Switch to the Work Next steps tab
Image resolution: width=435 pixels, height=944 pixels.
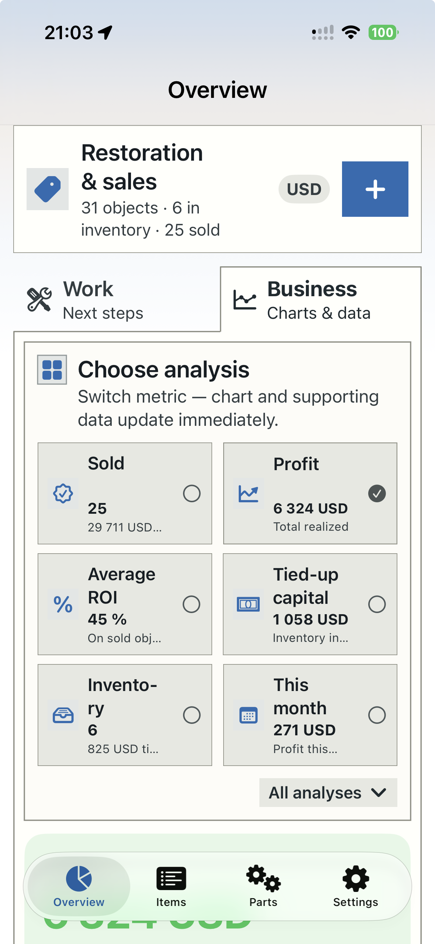click(x=117, y=300)
